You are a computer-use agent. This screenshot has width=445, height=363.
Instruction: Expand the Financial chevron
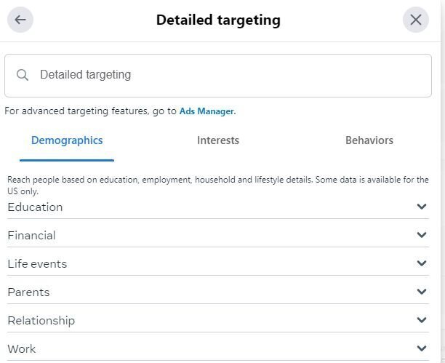click(422, 235)
